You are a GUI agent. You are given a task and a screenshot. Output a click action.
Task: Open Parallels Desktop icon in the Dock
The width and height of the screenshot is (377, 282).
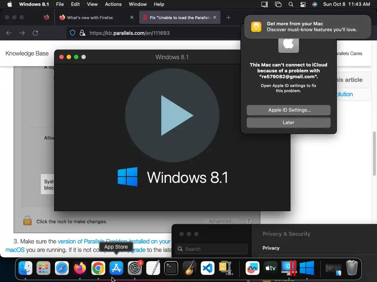[289, 268]
